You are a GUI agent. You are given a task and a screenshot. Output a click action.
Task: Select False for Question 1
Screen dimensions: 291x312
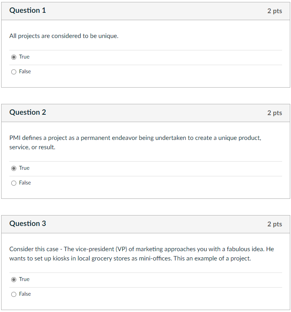pos(14,71)
